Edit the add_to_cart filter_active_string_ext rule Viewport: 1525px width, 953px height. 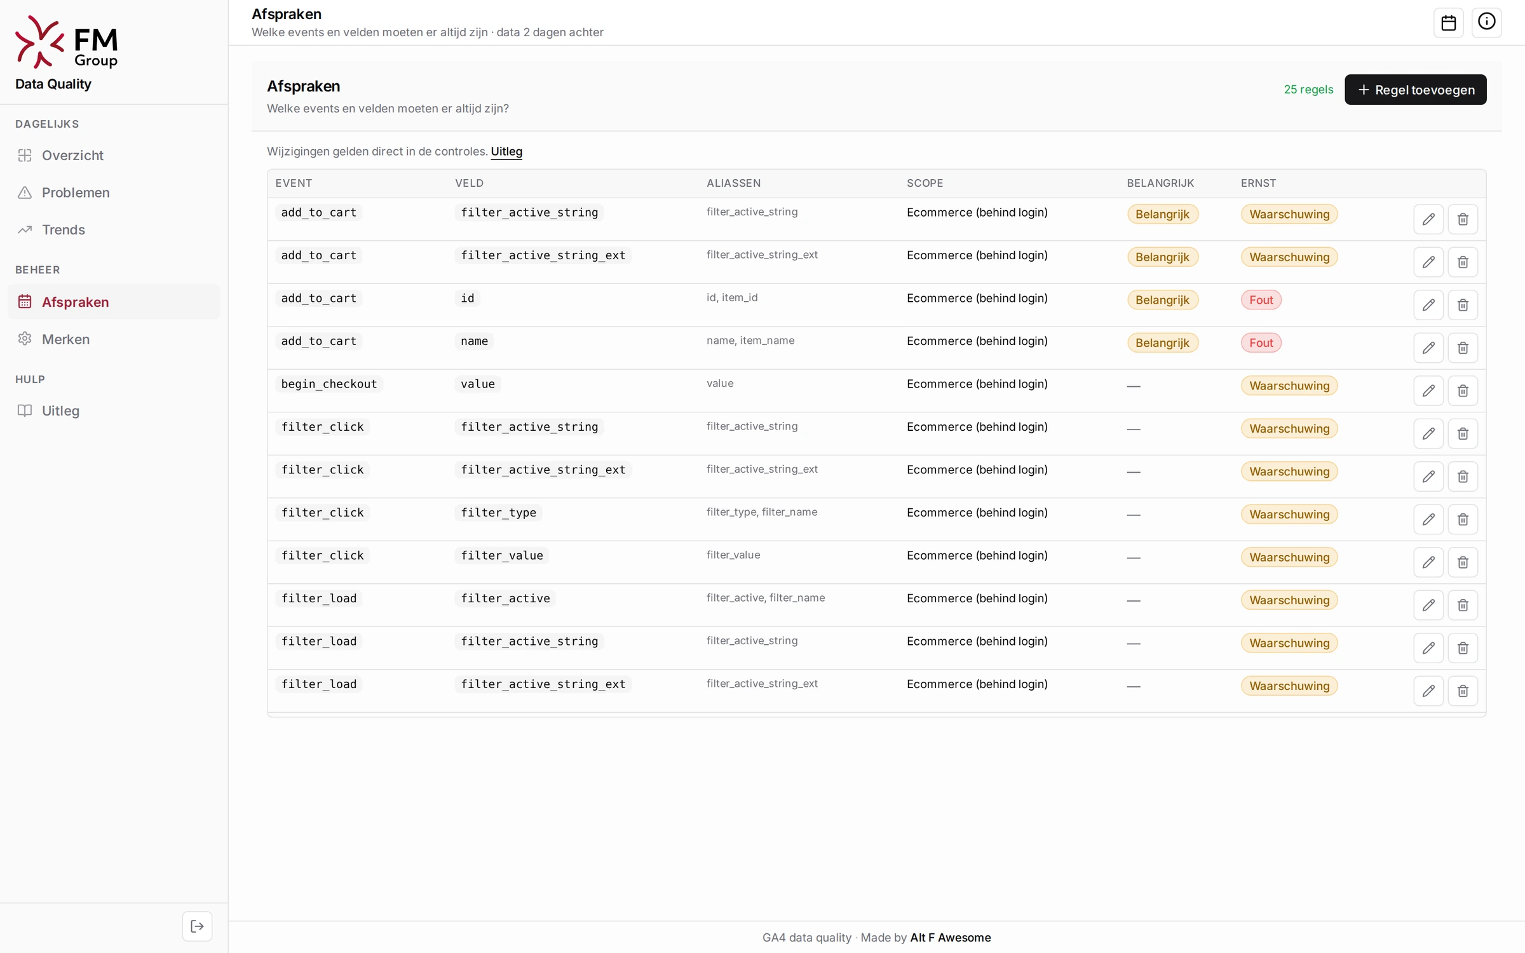tap(1428, 262)
